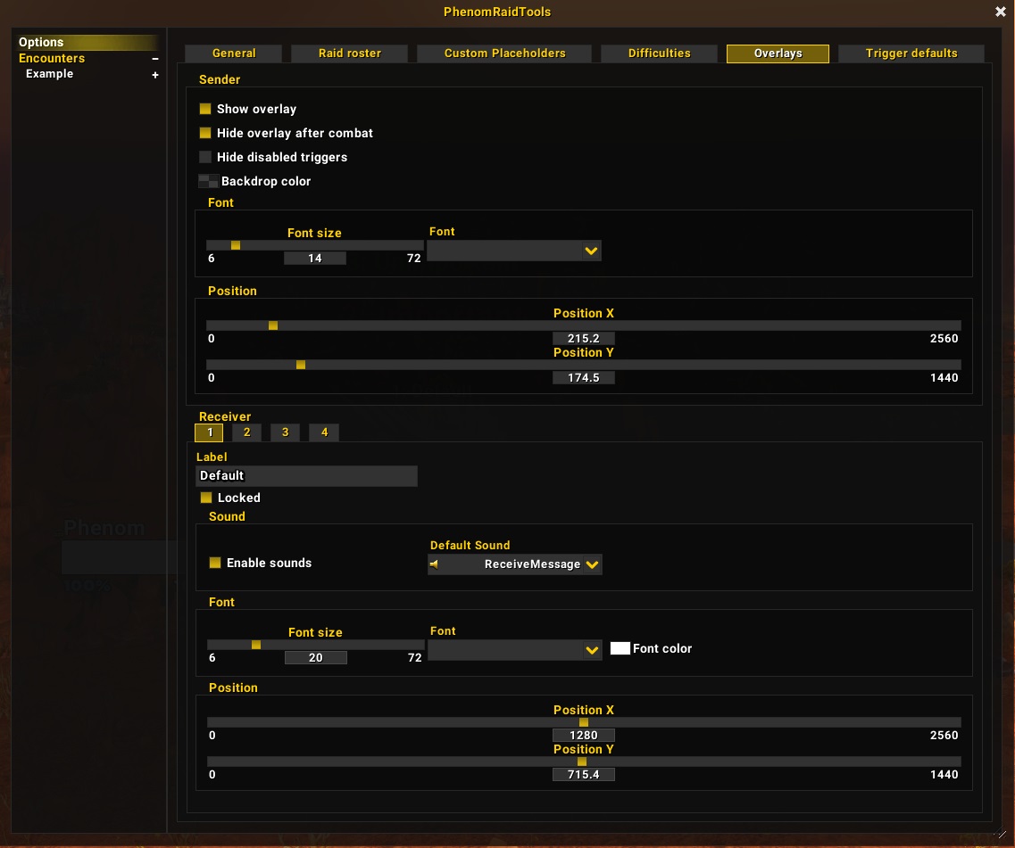Enable Hide disabled triggers checkbox
Screen dimensions: 1015x848
pos(205,157)
